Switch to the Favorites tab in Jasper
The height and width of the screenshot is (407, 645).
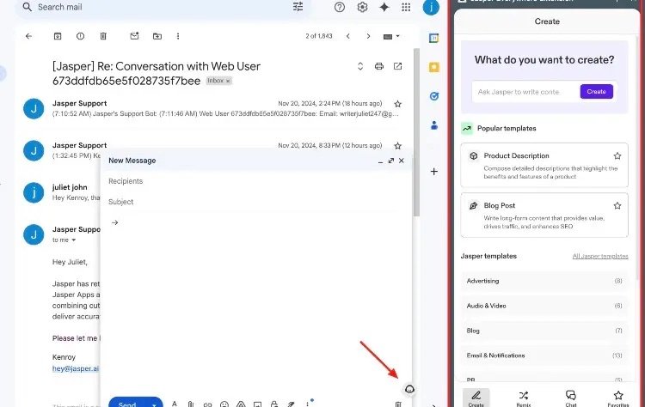coord(617,398)
